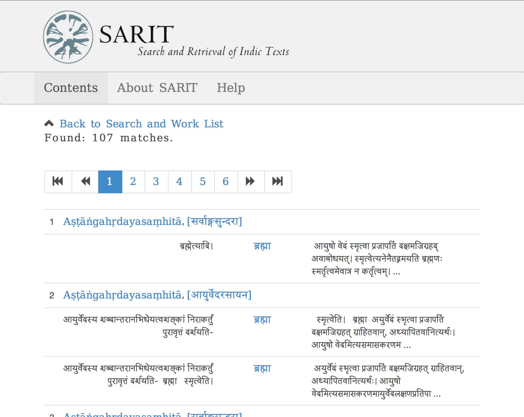Open the Contents tab
The image size is (524, 417).
71,88
